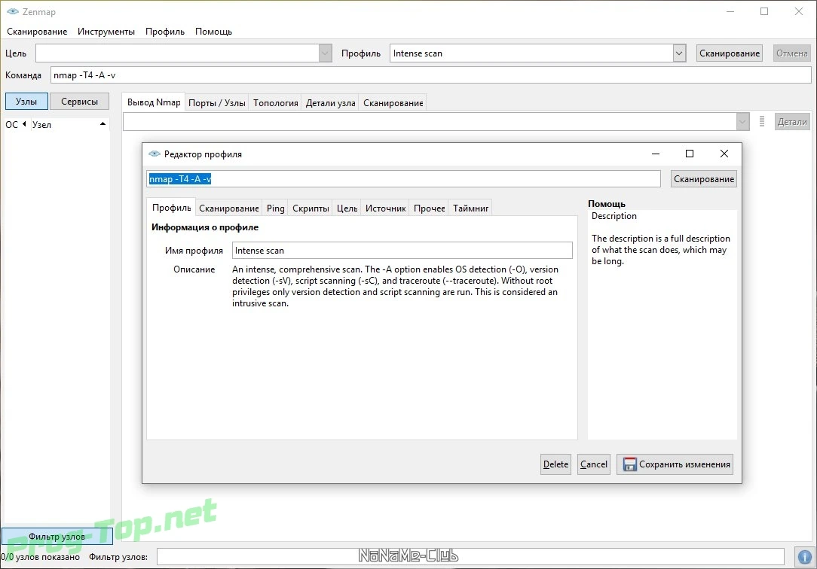Viewport: 817px width, 569px height.
Task: Open profile editor Сканирование tab
Action: click(x=228, y=208)
